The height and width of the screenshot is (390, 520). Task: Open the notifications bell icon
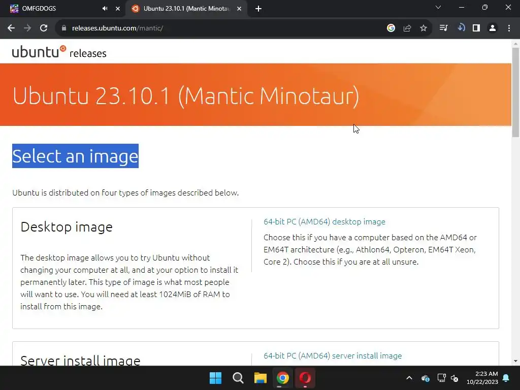[506, 378]
